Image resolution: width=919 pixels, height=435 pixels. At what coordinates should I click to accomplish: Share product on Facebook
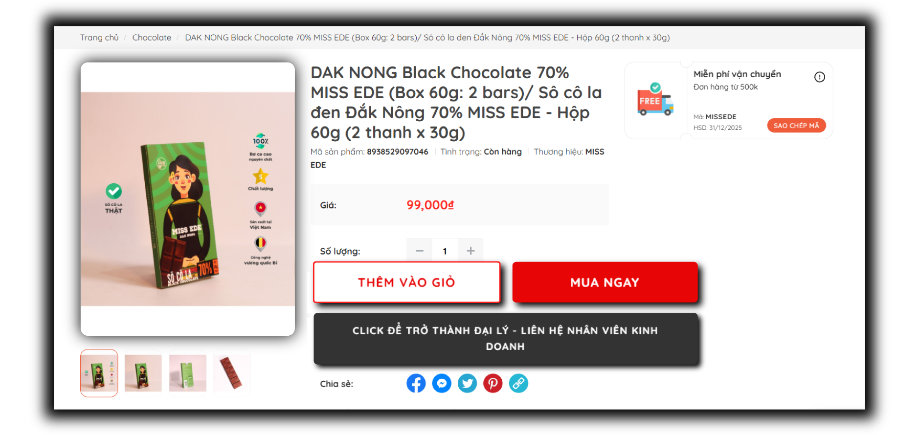coord(416,383)
